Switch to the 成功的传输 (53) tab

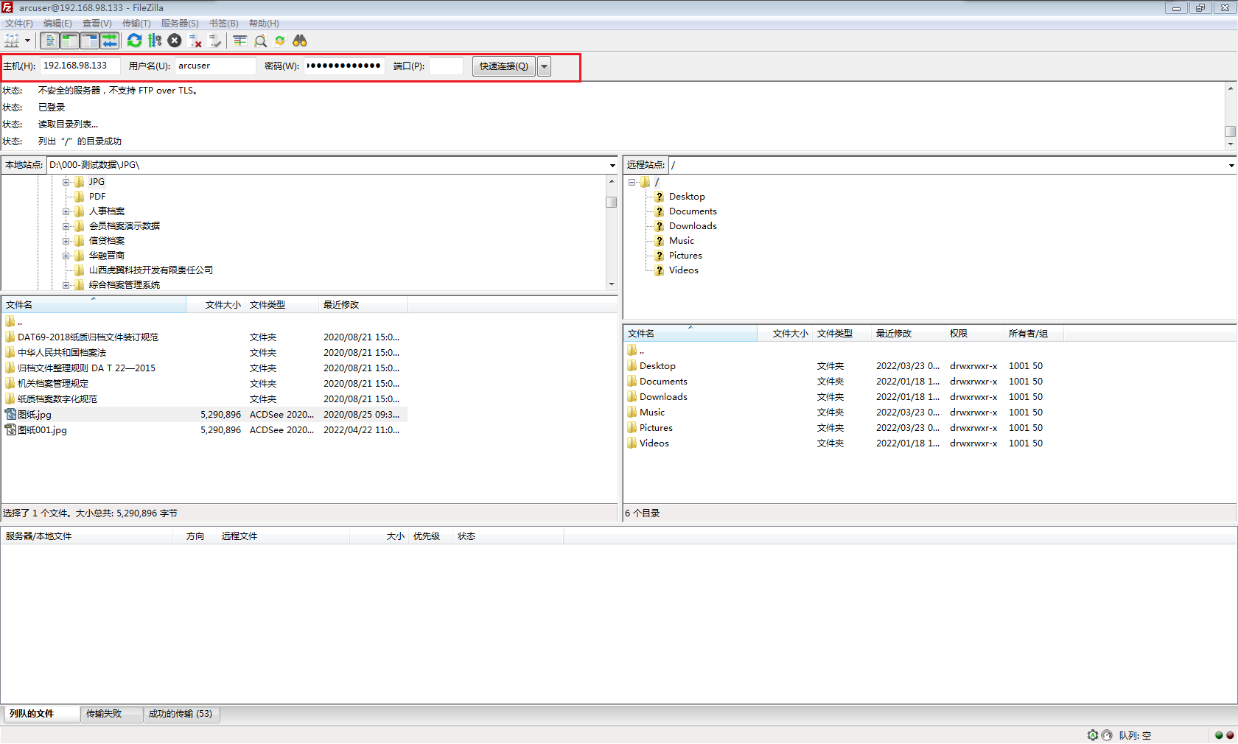(181, 714)
